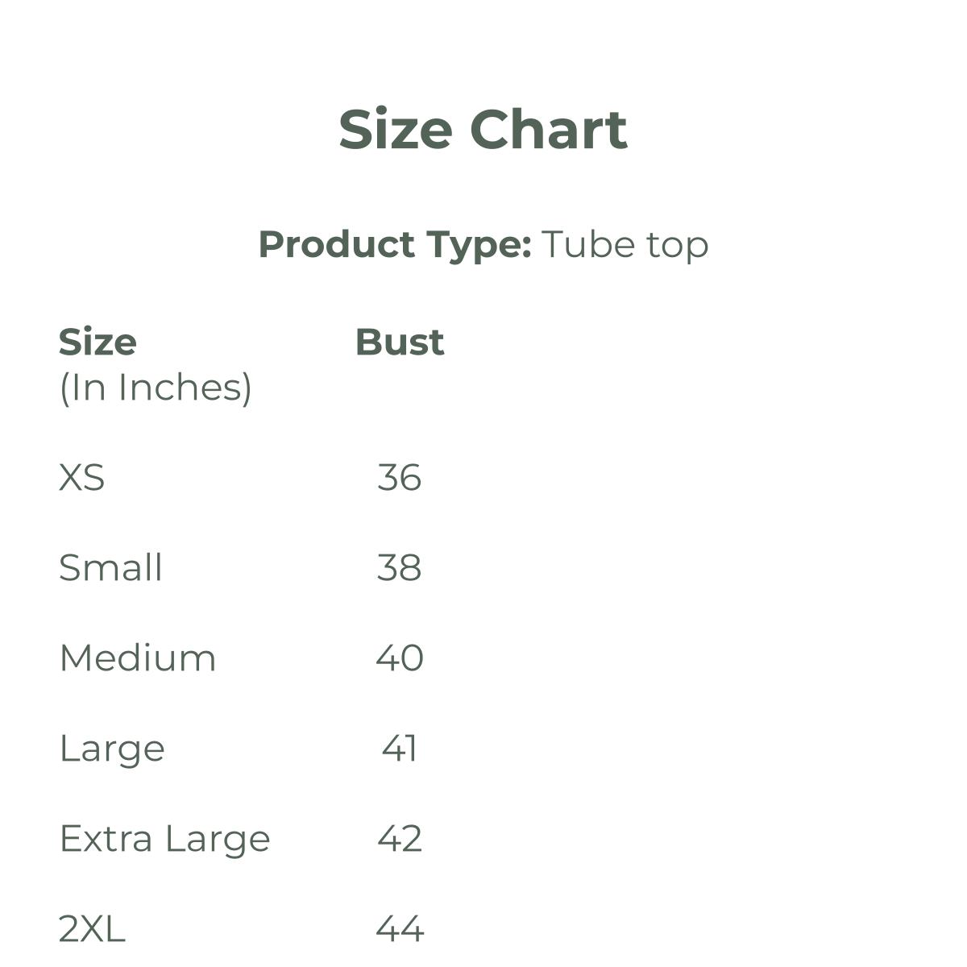Select the 'Tube top' product type text
The image size is (967, 967).
625,245
